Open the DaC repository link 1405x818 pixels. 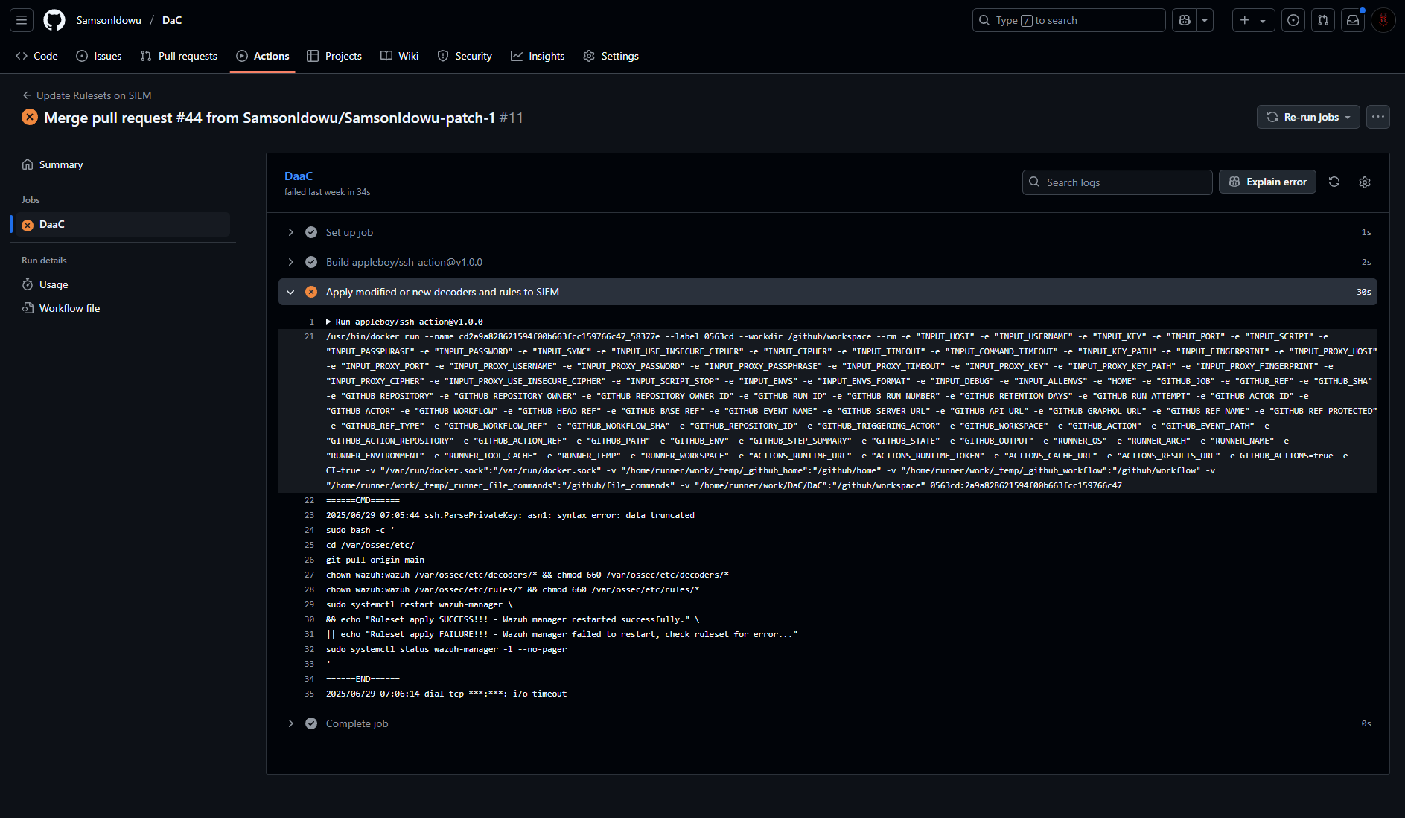[172, 20]
